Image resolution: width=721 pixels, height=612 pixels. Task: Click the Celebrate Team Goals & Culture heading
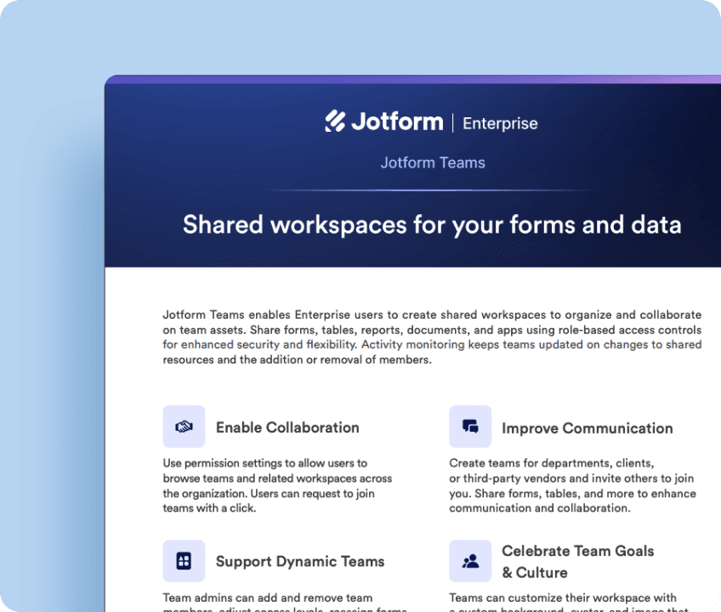pos(577,561)
